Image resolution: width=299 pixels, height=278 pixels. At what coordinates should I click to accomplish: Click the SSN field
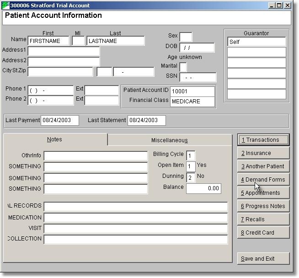tap(198, 77)
